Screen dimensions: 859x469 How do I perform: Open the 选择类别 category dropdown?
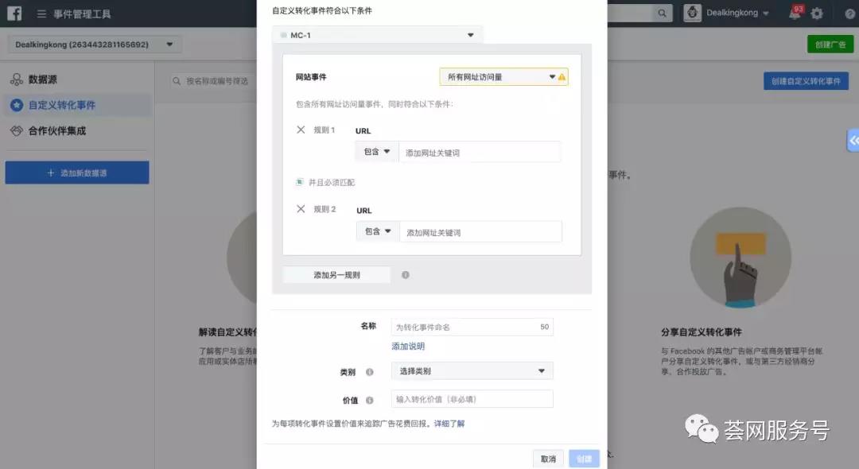[x=472, y=370]
